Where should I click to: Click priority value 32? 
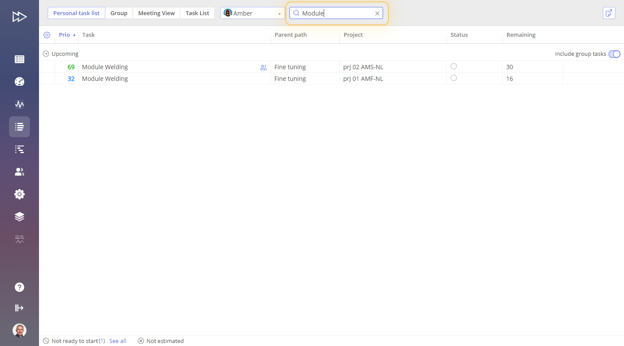[x=71, y=79]
